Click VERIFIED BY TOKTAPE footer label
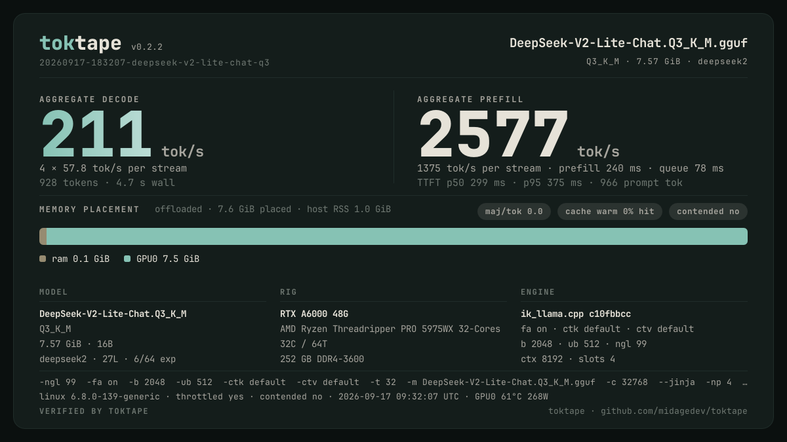The width and height of the screenshot is (787, 442). pyautogui.click(x=94, y=411)
